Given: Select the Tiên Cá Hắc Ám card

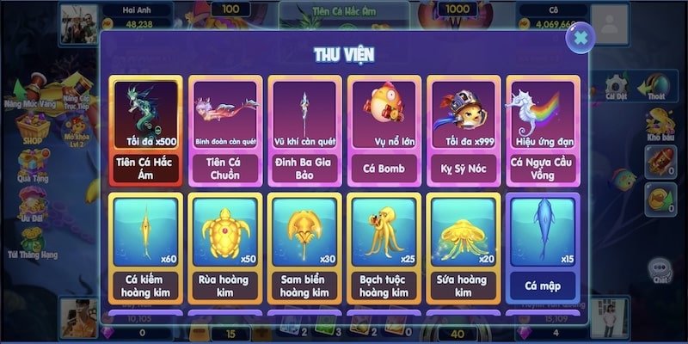Looking at the screenshot, I should (145, 131).
